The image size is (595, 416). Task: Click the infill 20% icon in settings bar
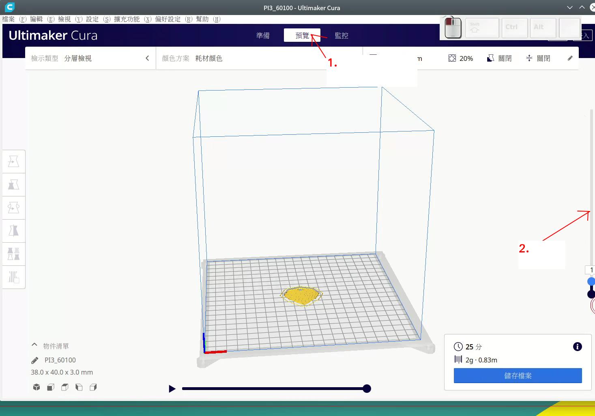[452, 58]
